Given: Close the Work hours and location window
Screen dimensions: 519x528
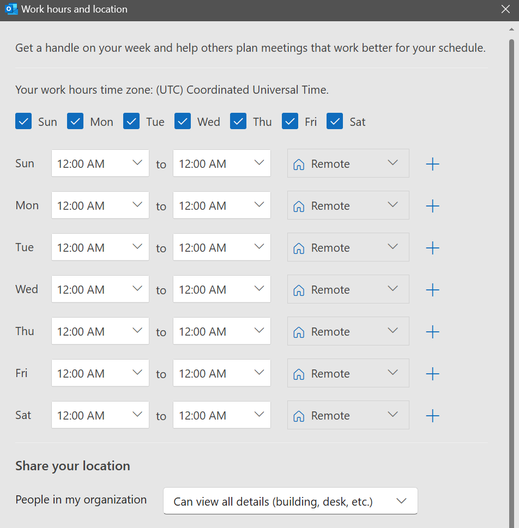Looking at the screenshot, I should 505,9.
